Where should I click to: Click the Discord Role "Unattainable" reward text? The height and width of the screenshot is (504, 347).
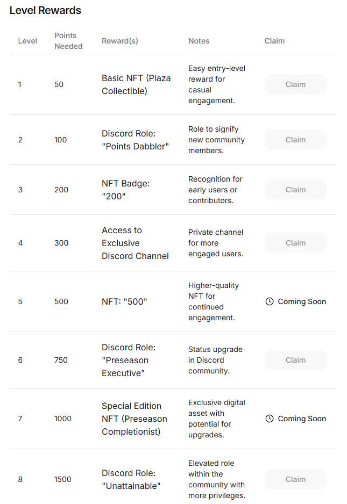pos(131,479)
